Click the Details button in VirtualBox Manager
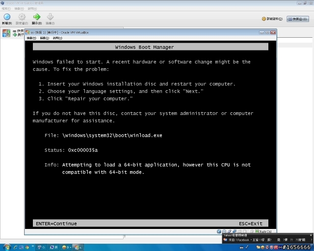This screenshot has height=251, width=314. click(272, 19)
